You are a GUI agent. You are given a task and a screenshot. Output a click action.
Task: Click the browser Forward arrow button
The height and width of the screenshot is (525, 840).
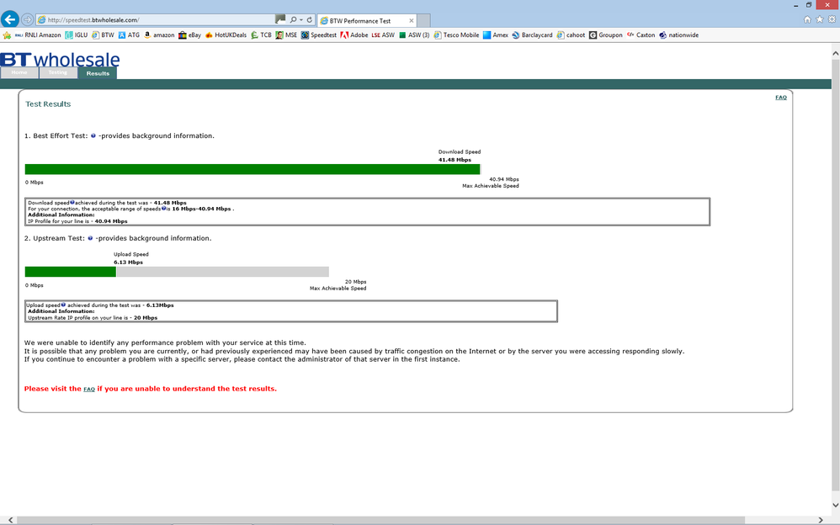[x=27, y=20]
